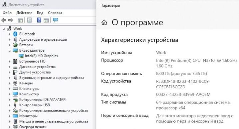Open the Вид menu

[x=40, y=13]
